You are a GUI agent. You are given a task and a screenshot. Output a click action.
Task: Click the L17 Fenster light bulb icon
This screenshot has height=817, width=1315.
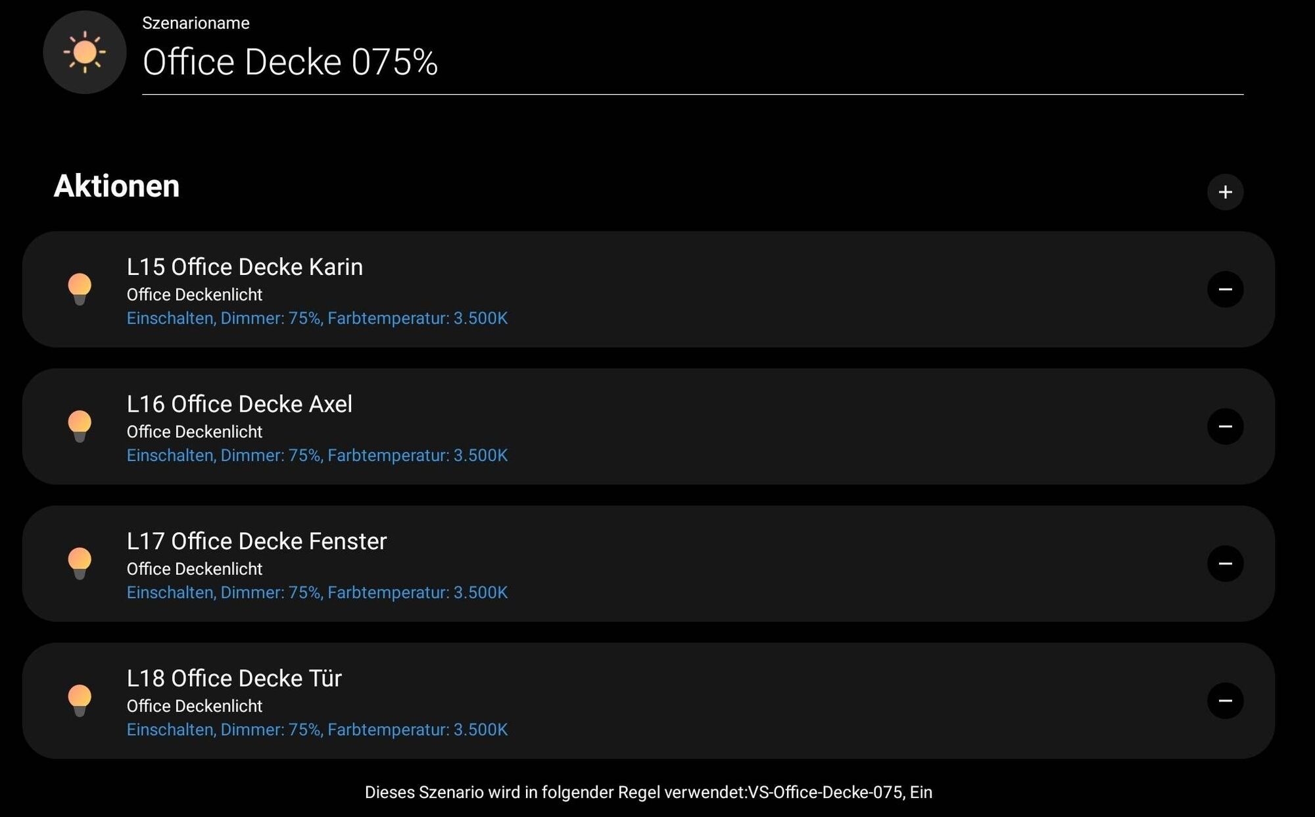point(80,564)
